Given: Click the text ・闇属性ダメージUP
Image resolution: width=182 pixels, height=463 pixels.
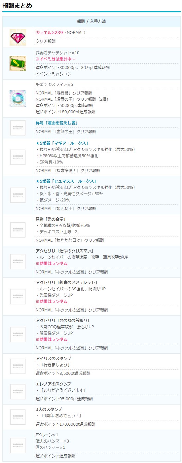Looking at the screenshot, I should 54,333.
